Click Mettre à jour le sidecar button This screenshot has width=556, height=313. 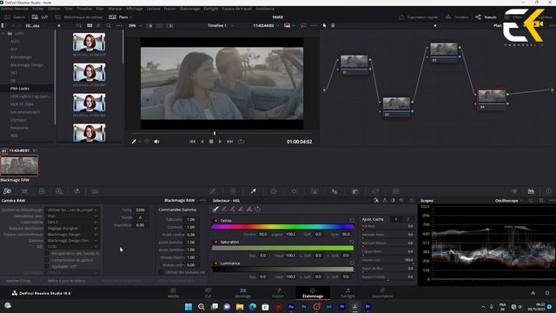click(66, 281)
